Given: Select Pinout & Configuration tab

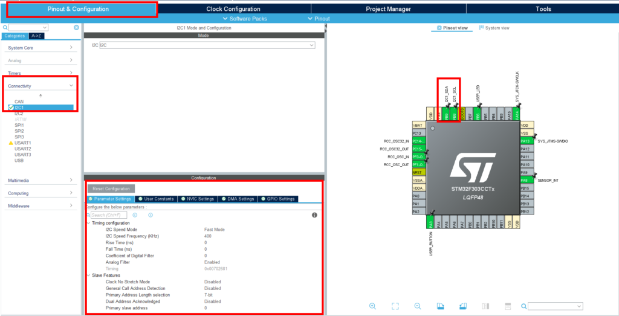Looking at the screenshot, I should [78, 8].
